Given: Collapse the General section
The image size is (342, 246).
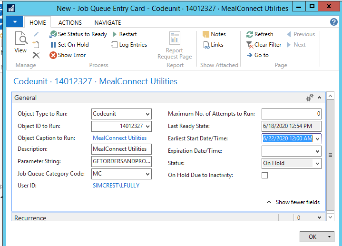Looking at the screenshot, I should (319, 98).
